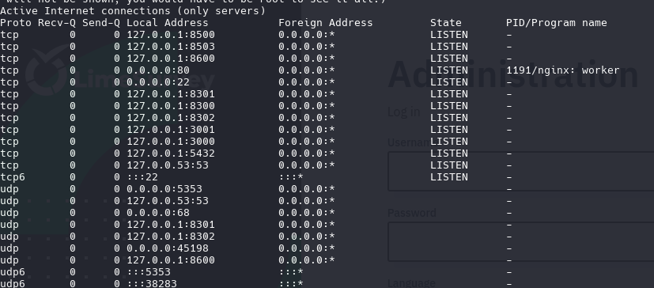Image resolution: width=654 pixels, height=288 pixels.
Task: Click LISTEN state in the tcp6 :::22 row
Action: point(449,177)
